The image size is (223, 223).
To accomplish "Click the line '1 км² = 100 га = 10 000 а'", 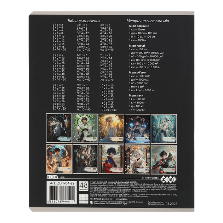I will (x=144, y=67).
